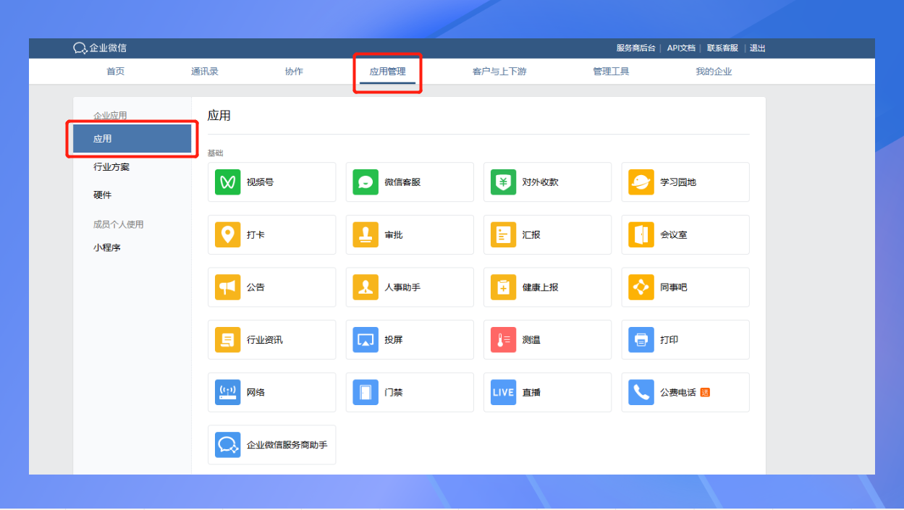Click the 测温 thermometer icon

pos(504,340)
